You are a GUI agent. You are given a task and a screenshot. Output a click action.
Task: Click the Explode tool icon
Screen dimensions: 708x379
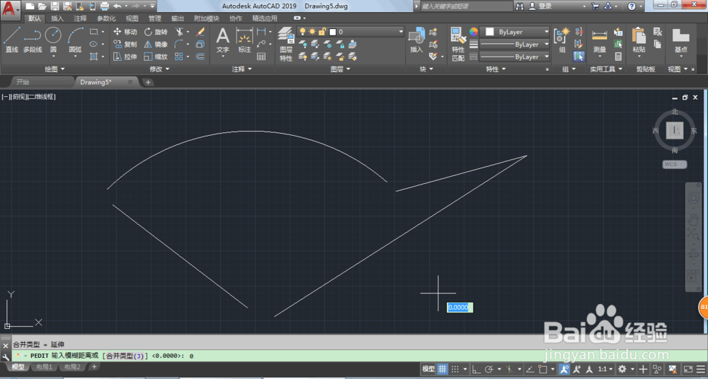(x=201, y=45)
